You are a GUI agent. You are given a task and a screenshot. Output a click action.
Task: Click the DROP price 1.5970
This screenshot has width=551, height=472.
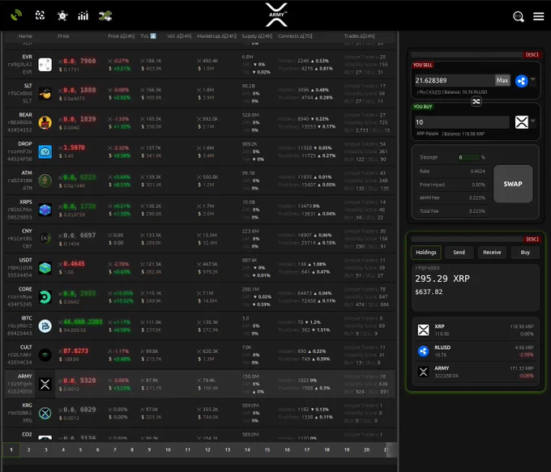74,148
